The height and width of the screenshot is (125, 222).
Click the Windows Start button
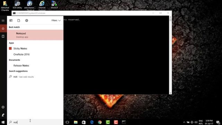tap(3, 122)
